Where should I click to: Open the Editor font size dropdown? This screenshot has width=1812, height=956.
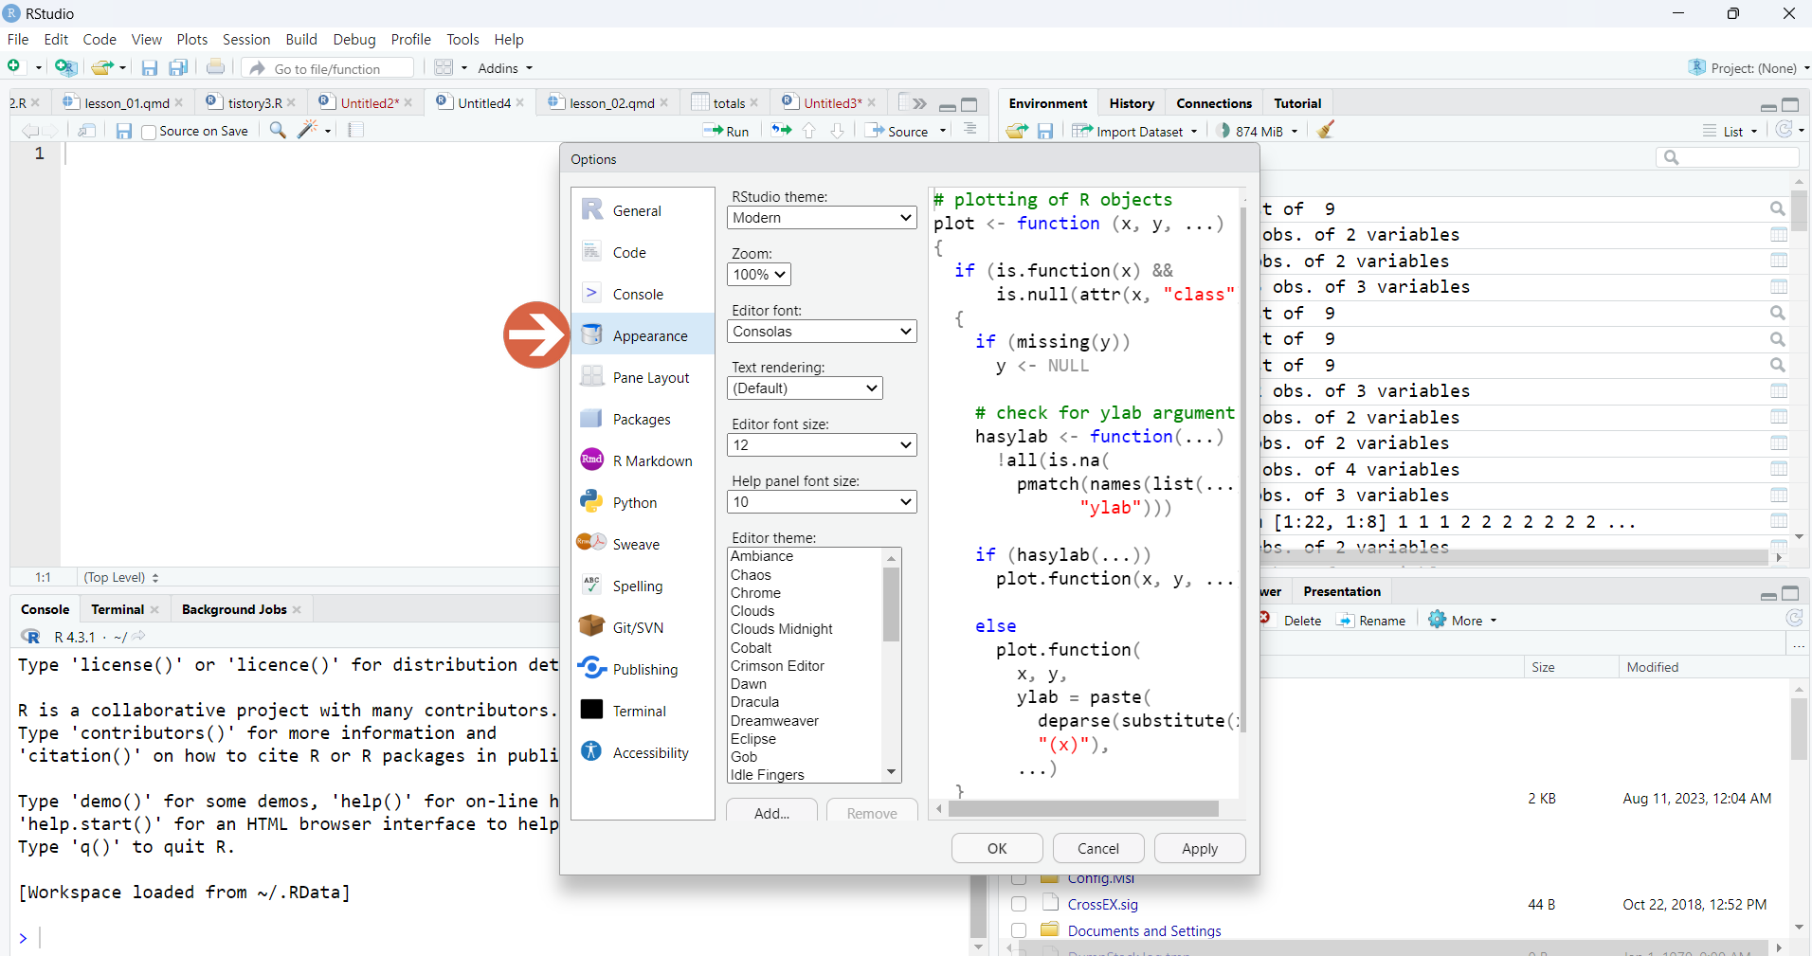(x=822, y=445)
